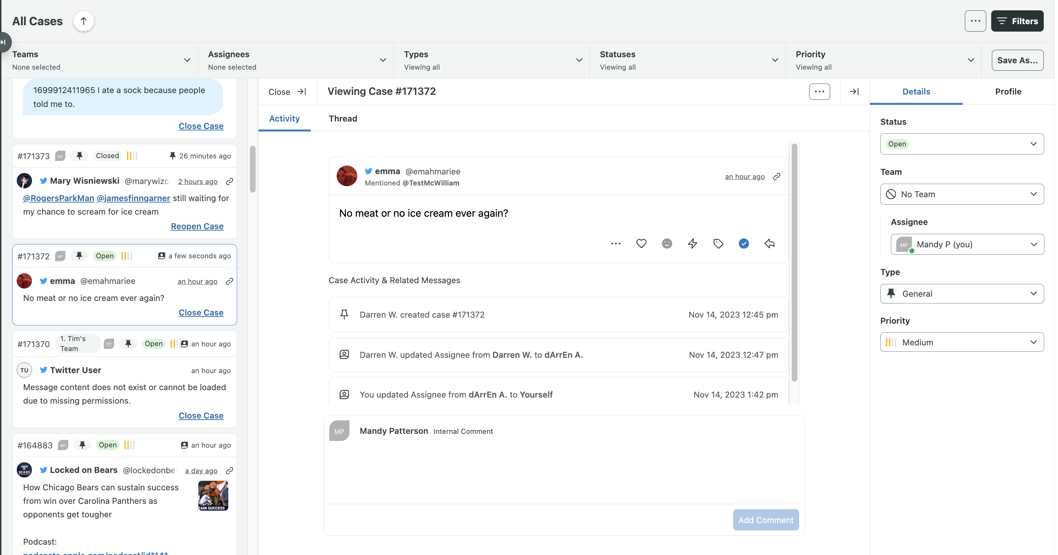The width and height of the screenshot is (1058, 555).
Task: Click the 1. Tim's Team label on case #171370
Action: pyautogui.click(x=78, y=344)
